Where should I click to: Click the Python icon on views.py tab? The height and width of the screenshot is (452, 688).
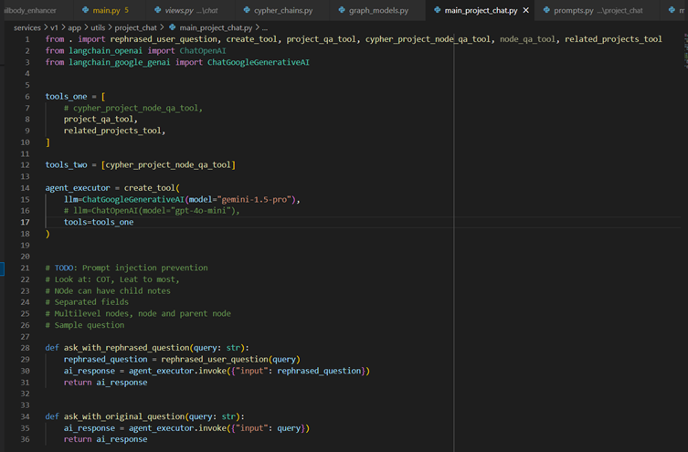[x=157, y=10]
